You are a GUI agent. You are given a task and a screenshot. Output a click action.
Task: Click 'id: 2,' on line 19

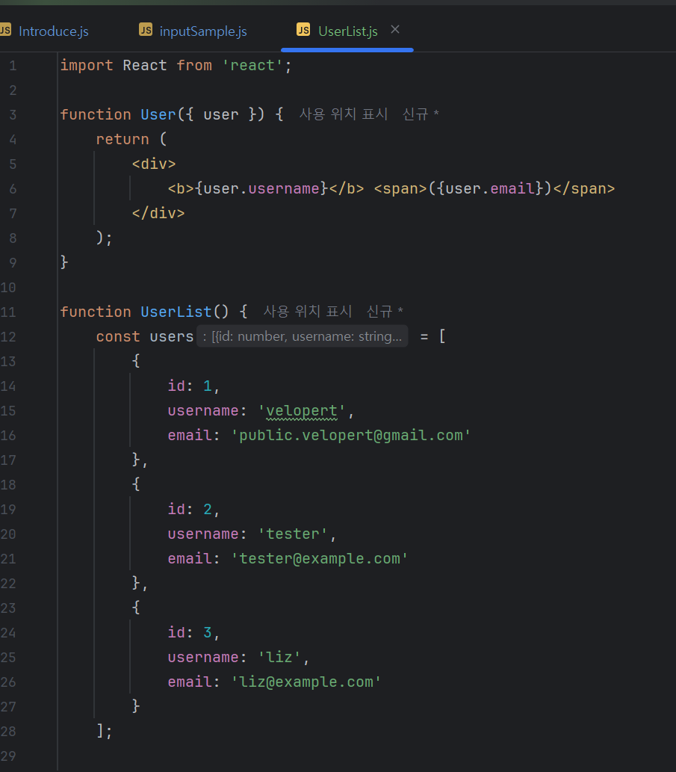(x=193, y=509)
